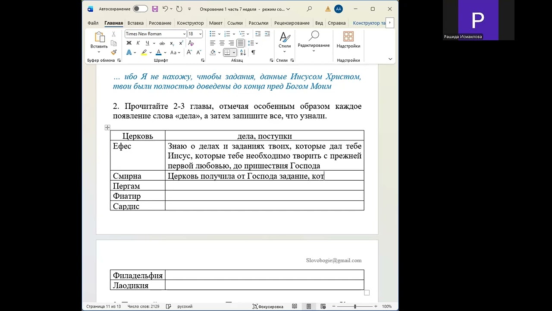Viewport: 552px width, 311px height.
Task: Save the document with the floppy disk icon
Action: point(155,9)
